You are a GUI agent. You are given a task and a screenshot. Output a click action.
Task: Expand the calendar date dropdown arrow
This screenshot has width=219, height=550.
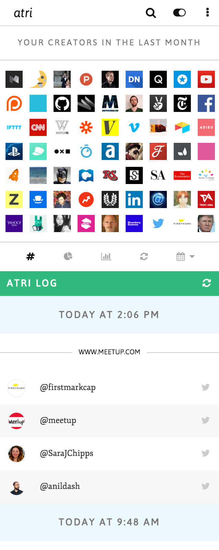click(x=192, y=256)
